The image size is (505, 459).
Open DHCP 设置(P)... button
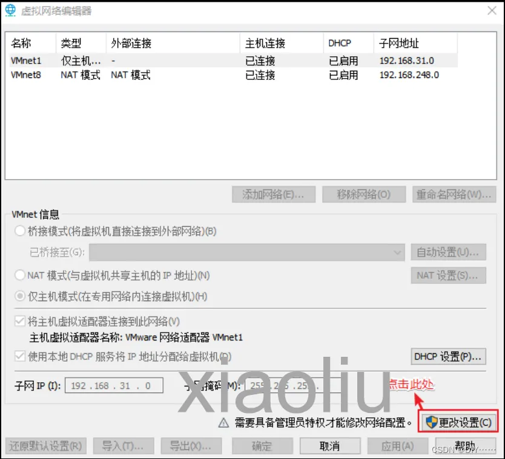(x=448, y=356)
